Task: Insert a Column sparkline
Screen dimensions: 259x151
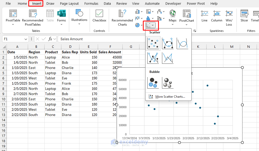Action: point(217,16)
